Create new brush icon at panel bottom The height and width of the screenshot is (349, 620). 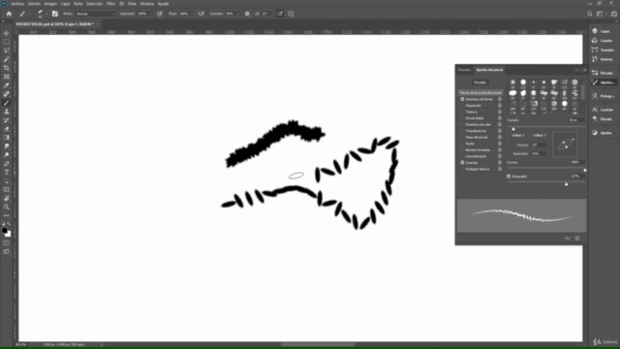577,238
